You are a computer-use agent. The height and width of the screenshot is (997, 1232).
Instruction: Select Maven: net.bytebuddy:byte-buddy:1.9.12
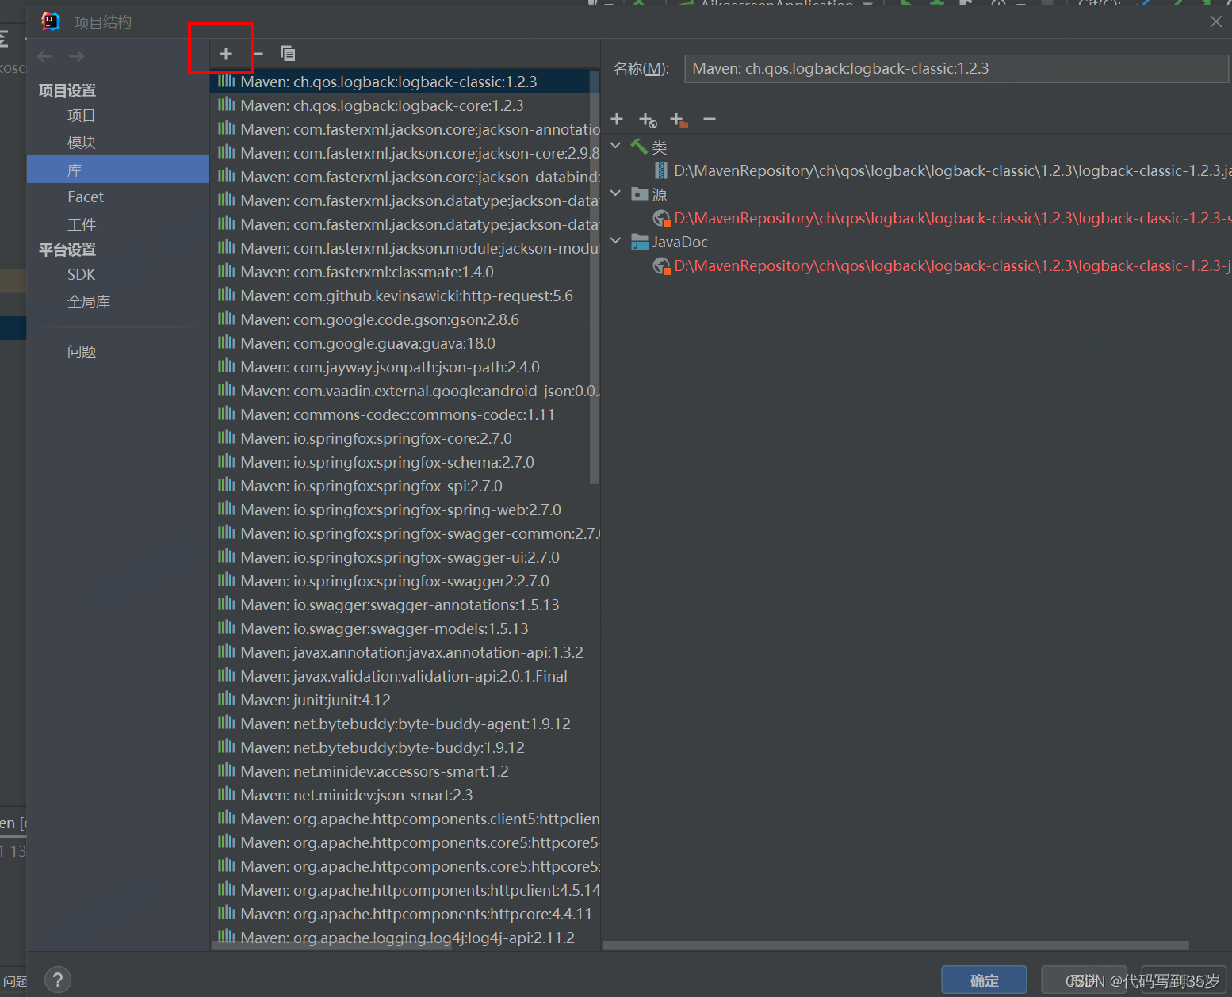(x=404, y=747)
